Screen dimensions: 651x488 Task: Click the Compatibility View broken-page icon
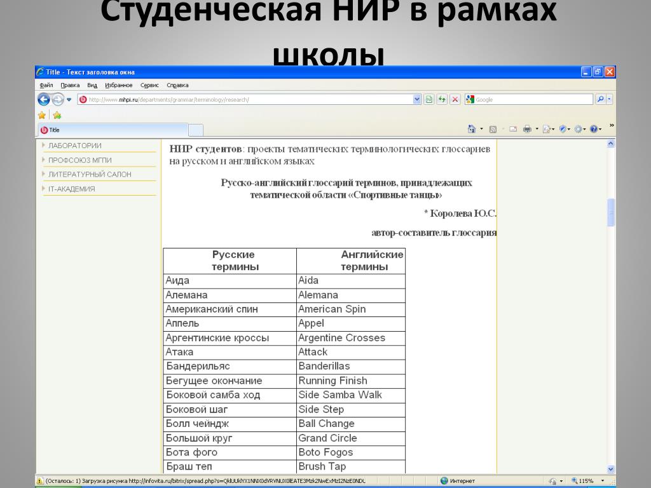pos(429,100)
